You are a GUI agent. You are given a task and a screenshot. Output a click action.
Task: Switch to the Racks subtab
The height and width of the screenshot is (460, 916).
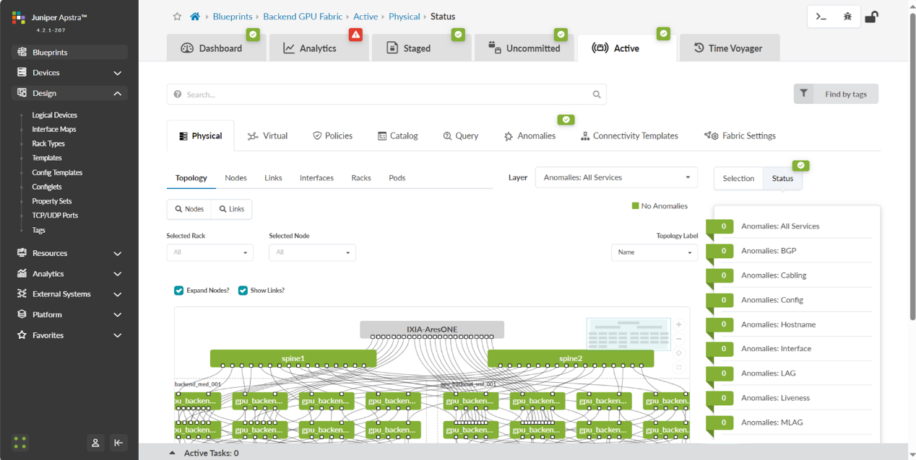pos(361,177)
